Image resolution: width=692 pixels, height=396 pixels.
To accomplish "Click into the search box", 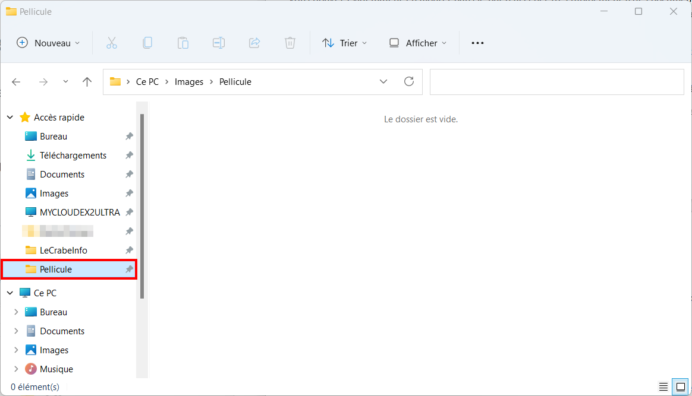I will tap(557, 82).
